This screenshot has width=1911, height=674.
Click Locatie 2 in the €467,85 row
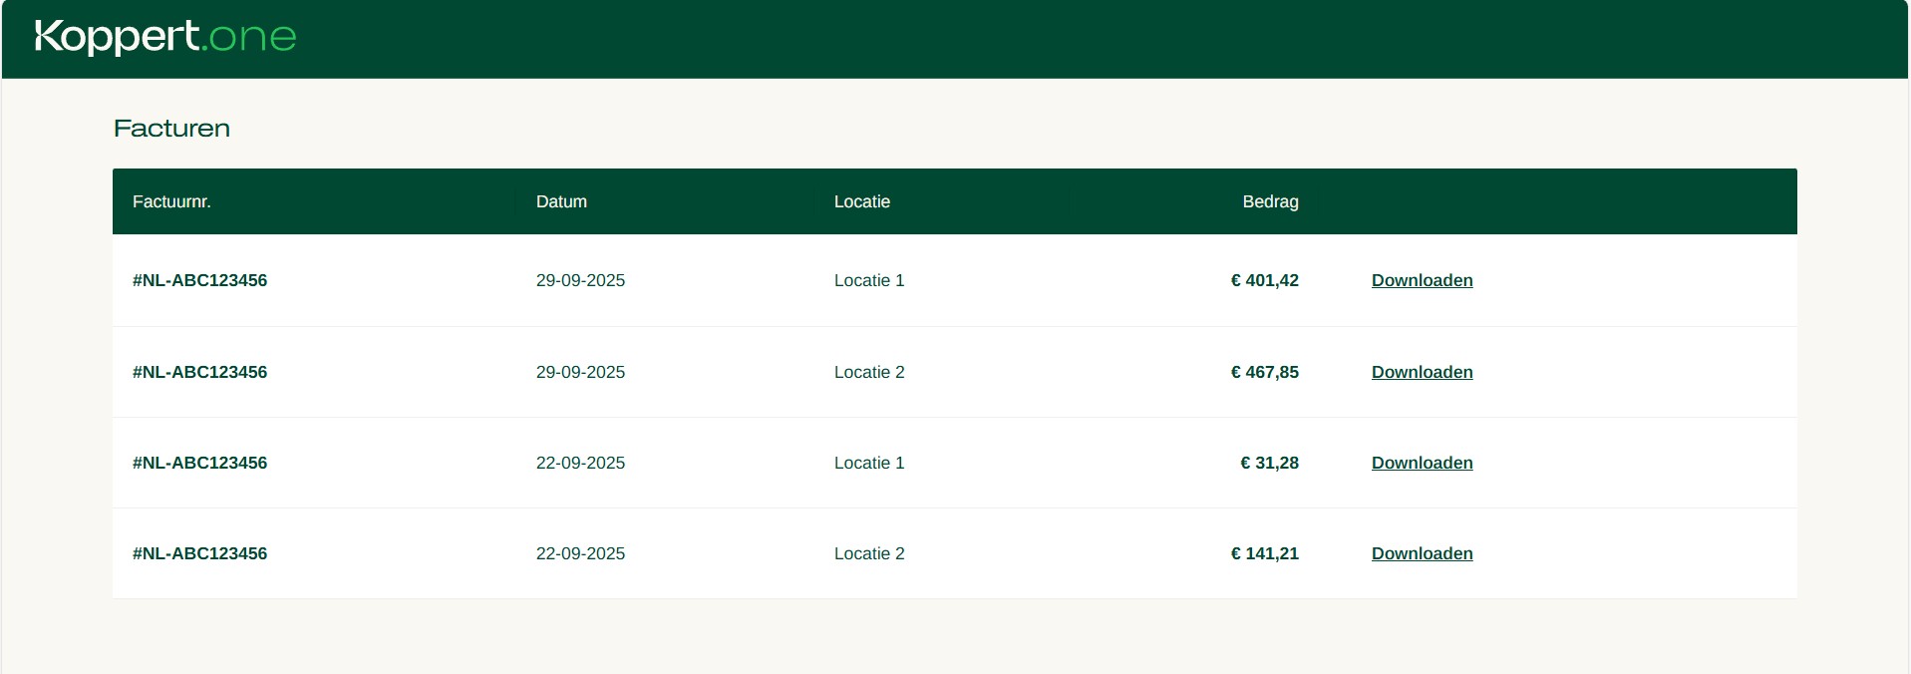(869, 372)
